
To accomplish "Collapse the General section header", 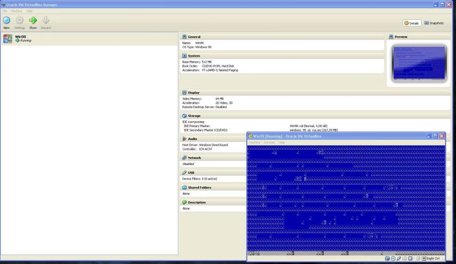I will tap(194, 37).
